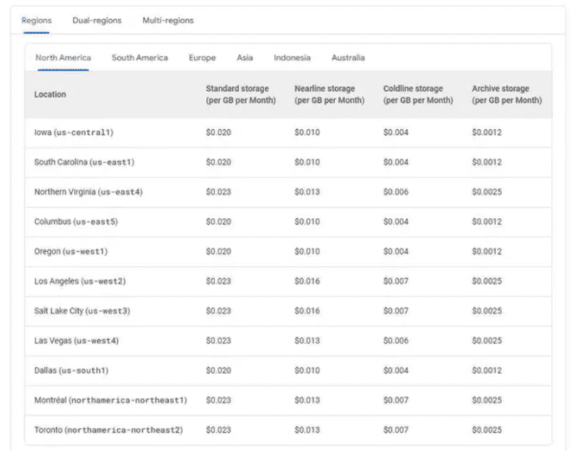The image size is (573, 452).
Task: Click Oregon coldline price $0.004
Action: click(395, 252)
